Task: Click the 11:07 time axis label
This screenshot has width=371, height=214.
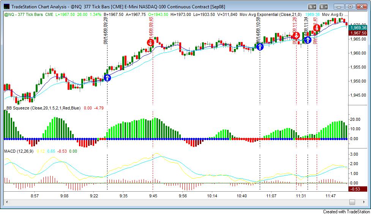Action: click(271, 196)
